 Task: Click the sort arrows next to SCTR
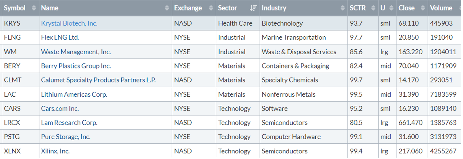(373, 8)
